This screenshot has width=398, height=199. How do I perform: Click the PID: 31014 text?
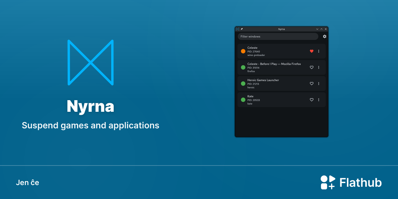[x=253, y=68]
